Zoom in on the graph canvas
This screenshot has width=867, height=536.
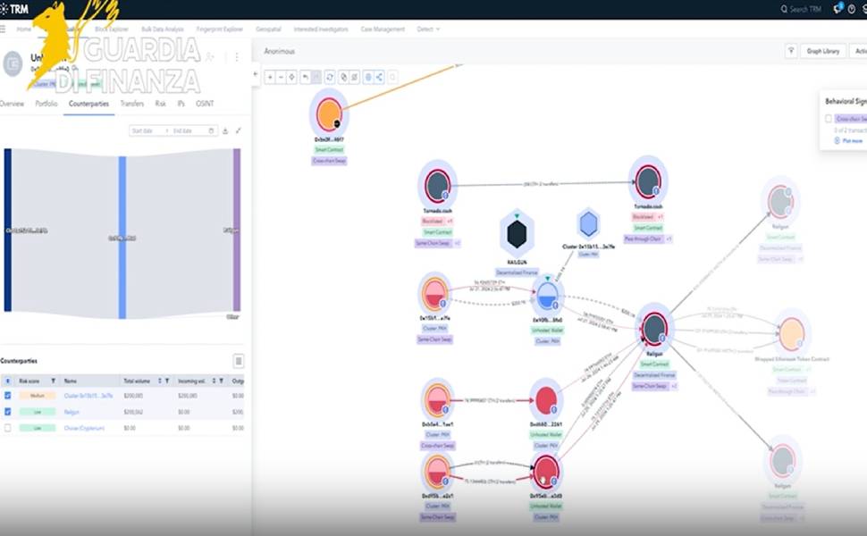270,78
